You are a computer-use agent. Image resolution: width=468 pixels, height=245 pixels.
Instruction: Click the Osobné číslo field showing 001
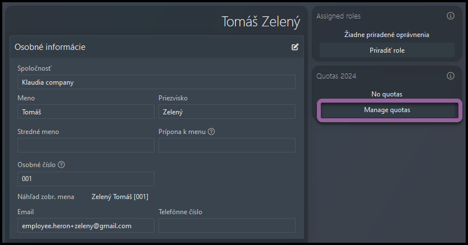[x=86, y=179]
